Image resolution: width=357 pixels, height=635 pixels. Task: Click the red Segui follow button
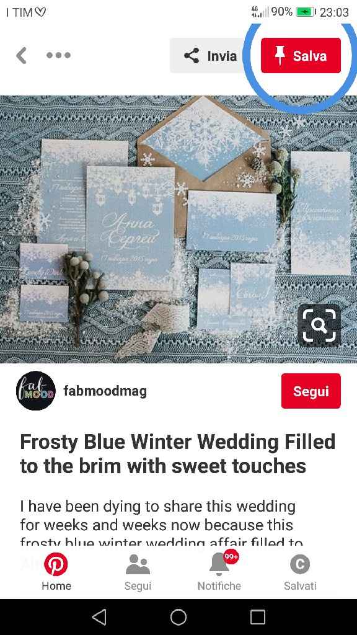click(311, 391)
